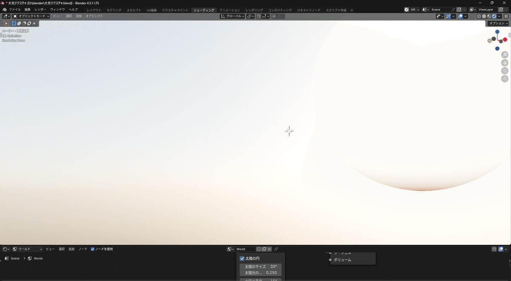Open the viewport ビュー menu

click(x=57, y=16)
